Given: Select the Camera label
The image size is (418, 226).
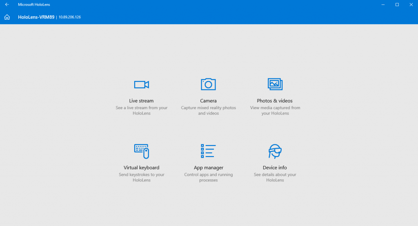Looking at the screenshot, I should 208,101.
